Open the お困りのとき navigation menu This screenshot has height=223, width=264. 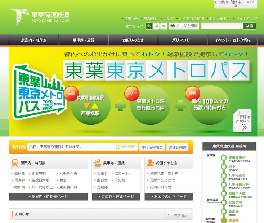(x=133, y=40)
